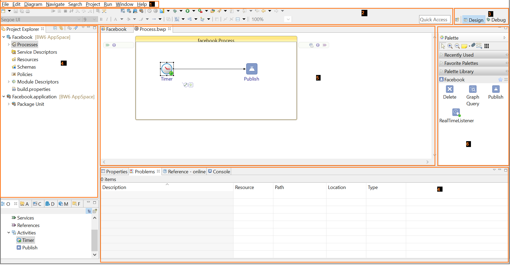Expand the Package Unit node
Viewport: 510px width, 265px height.
click(9, 104)
